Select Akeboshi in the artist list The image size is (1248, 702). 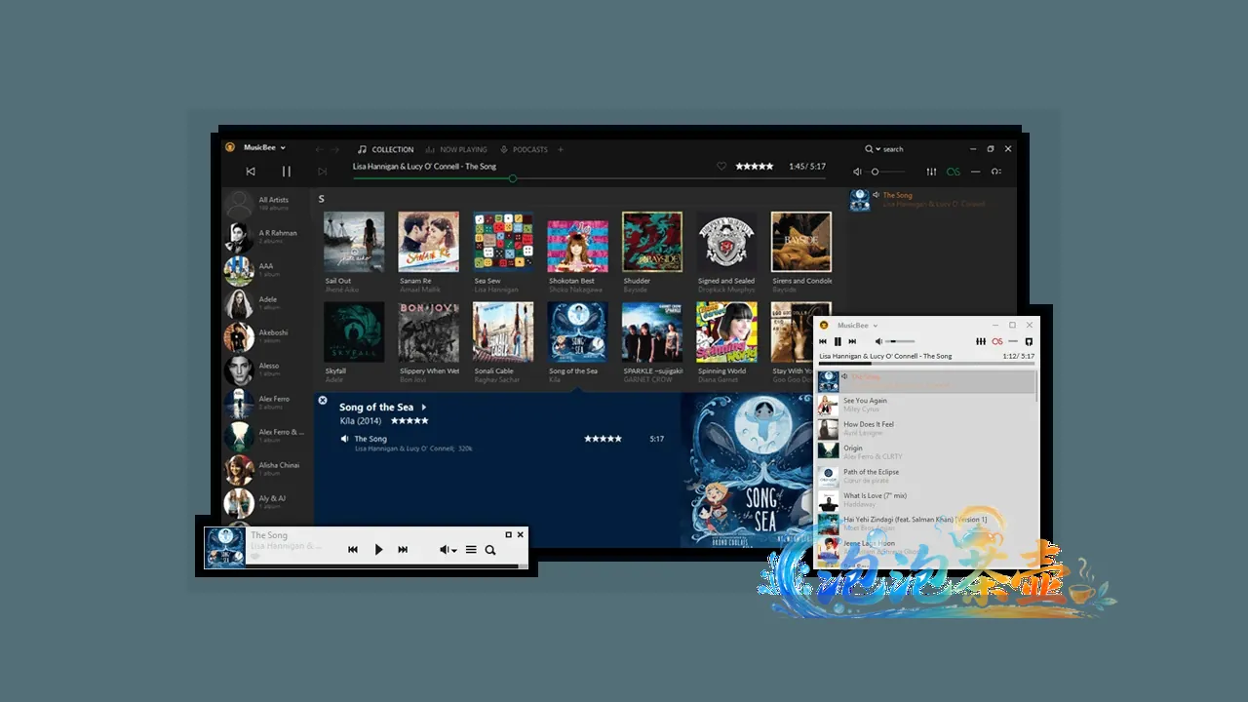[x=266, y=336]
